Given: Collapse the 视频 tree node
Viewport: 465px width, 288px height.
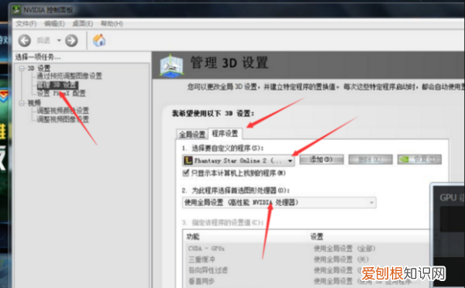Looking at the screenshot, I should click(x=22, y=103).
